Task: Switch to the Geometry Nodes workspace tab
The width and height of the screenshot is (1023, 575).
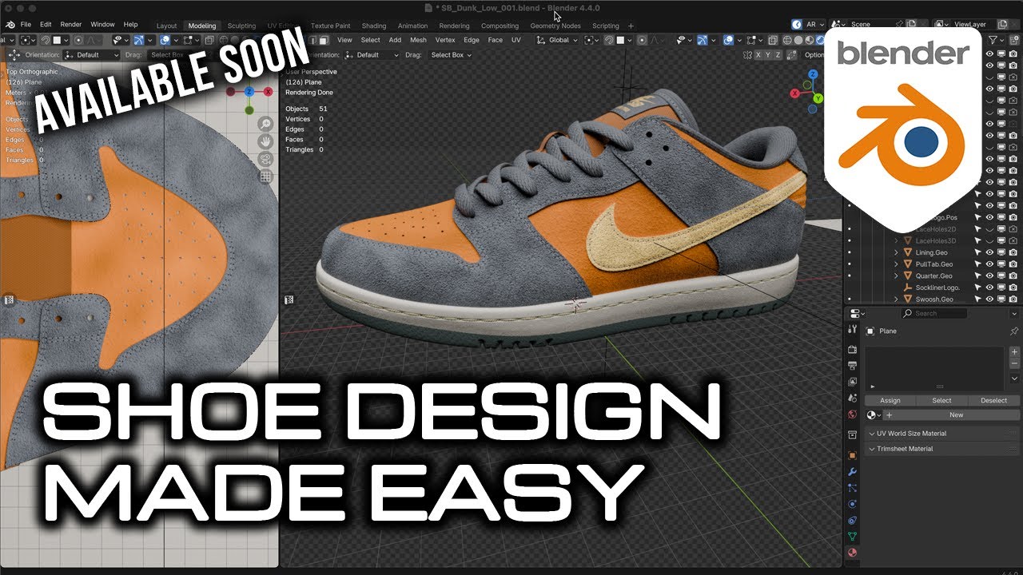Action: coord(555,26)
